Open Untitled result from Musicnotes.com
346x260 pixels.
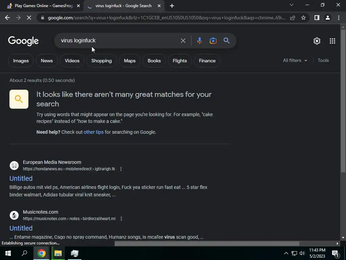21,228
